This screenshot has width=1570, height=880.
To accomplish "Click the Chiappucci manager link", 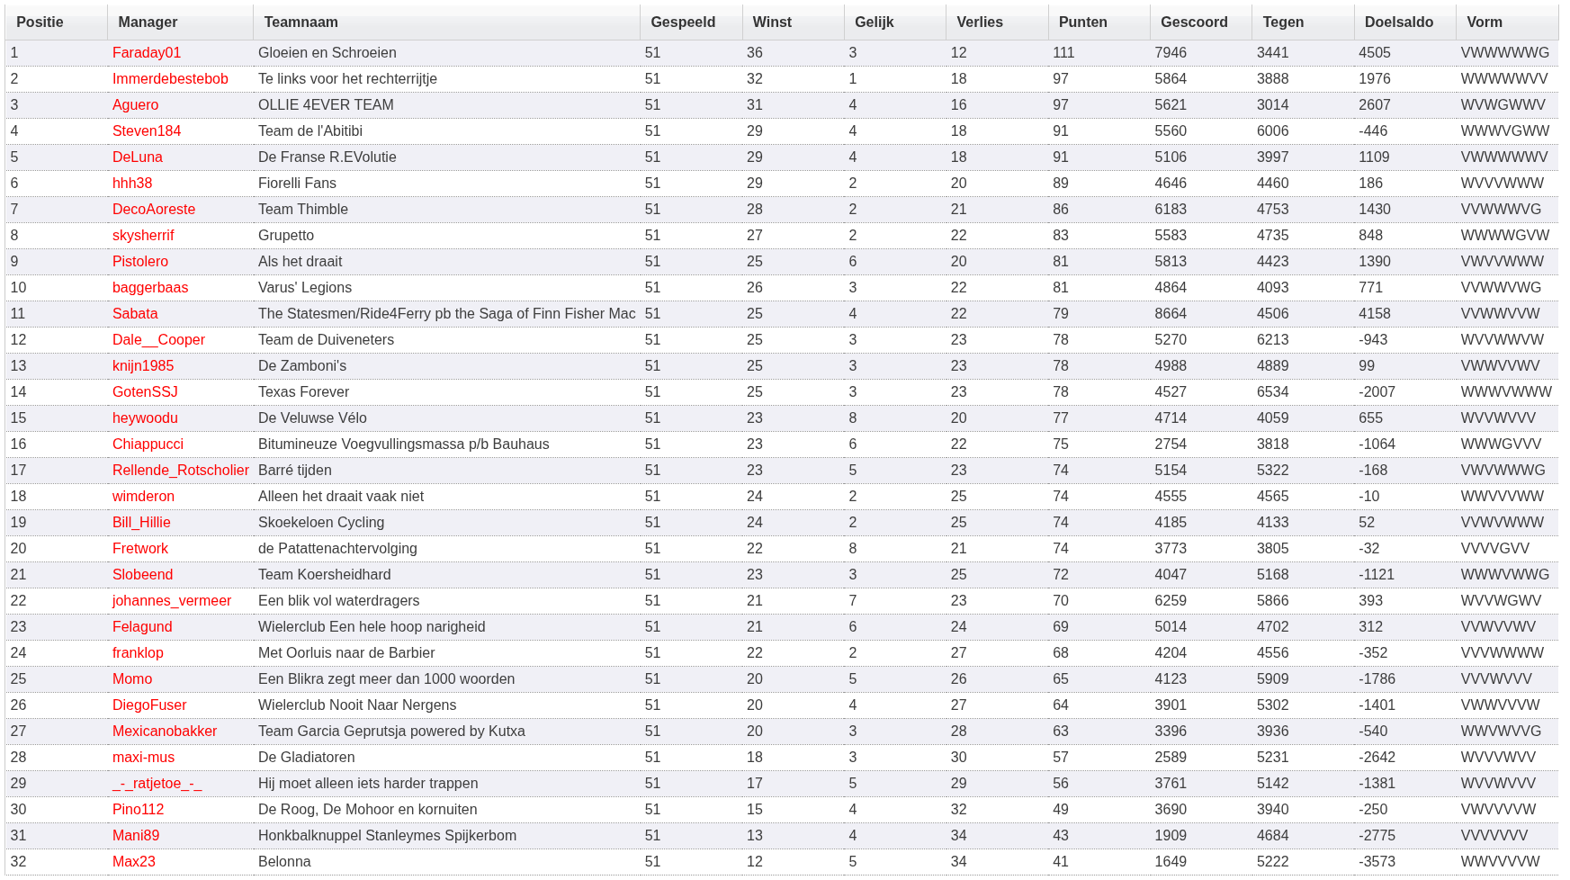I will 148,444.
